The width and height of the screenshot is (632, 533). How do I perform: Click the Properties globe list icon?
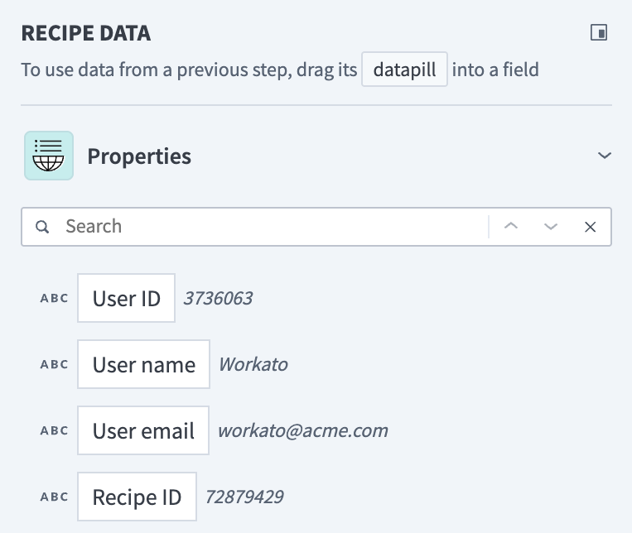click(x=49, y=156)
